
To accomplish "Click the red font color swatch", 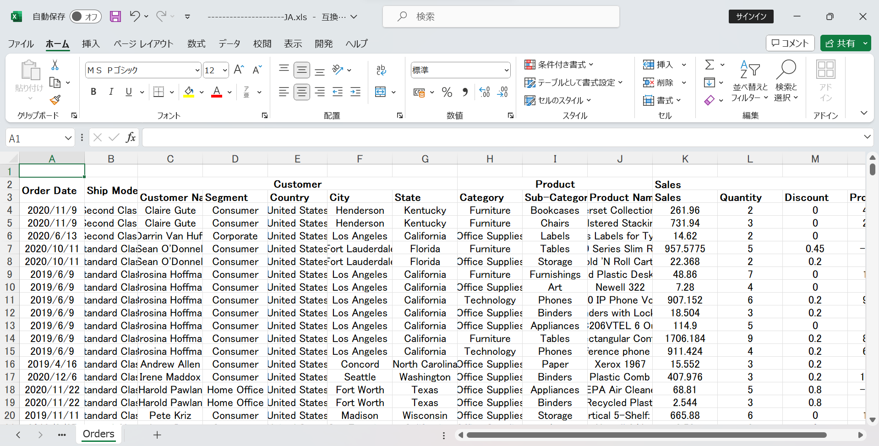I will pyautogui.click(x=217, y=92).
